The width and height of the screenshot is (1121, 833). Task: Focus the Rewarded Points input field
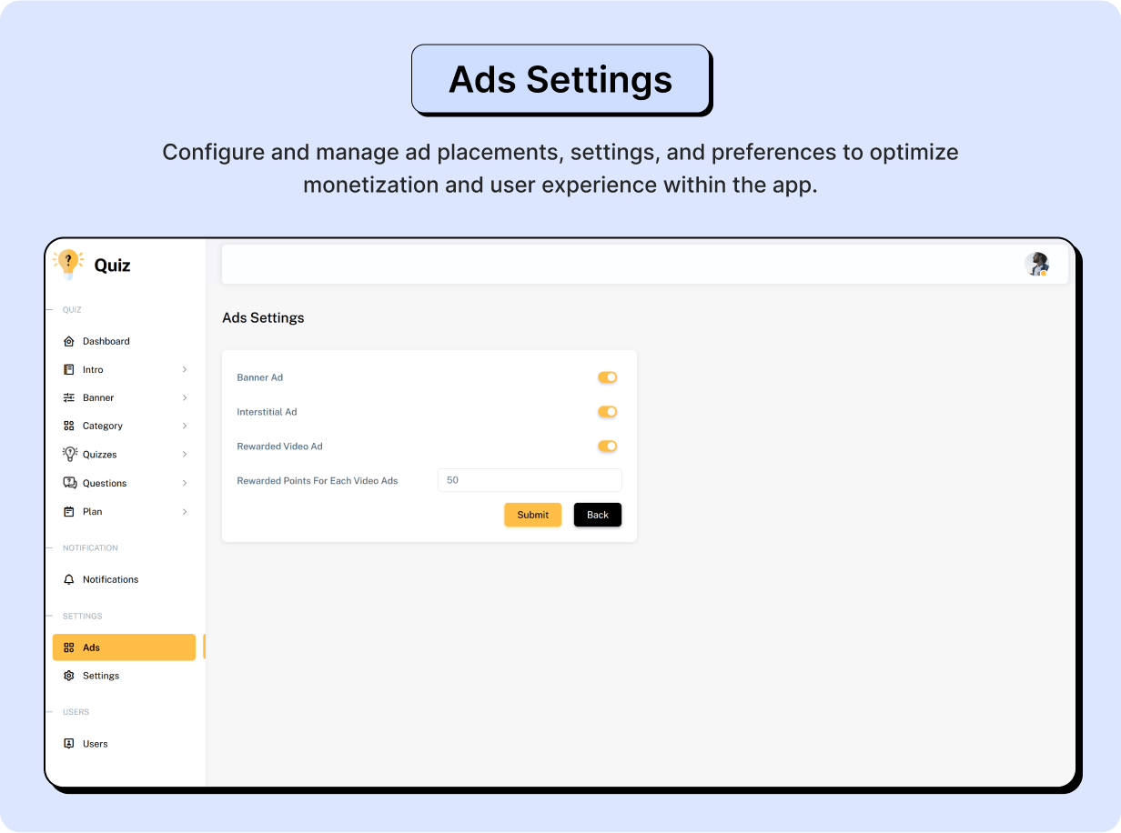(x=530, y=480)
